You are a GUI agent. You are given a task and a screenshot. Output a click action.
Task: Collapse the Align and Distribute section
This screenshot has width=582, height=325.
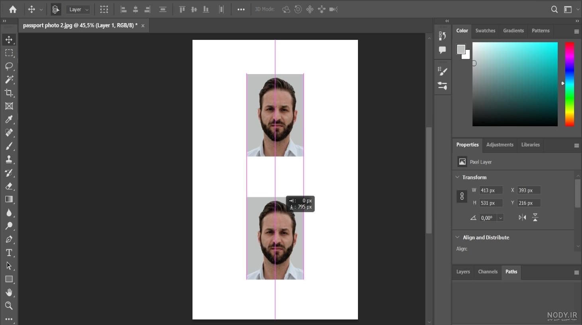tap(457, 237)
